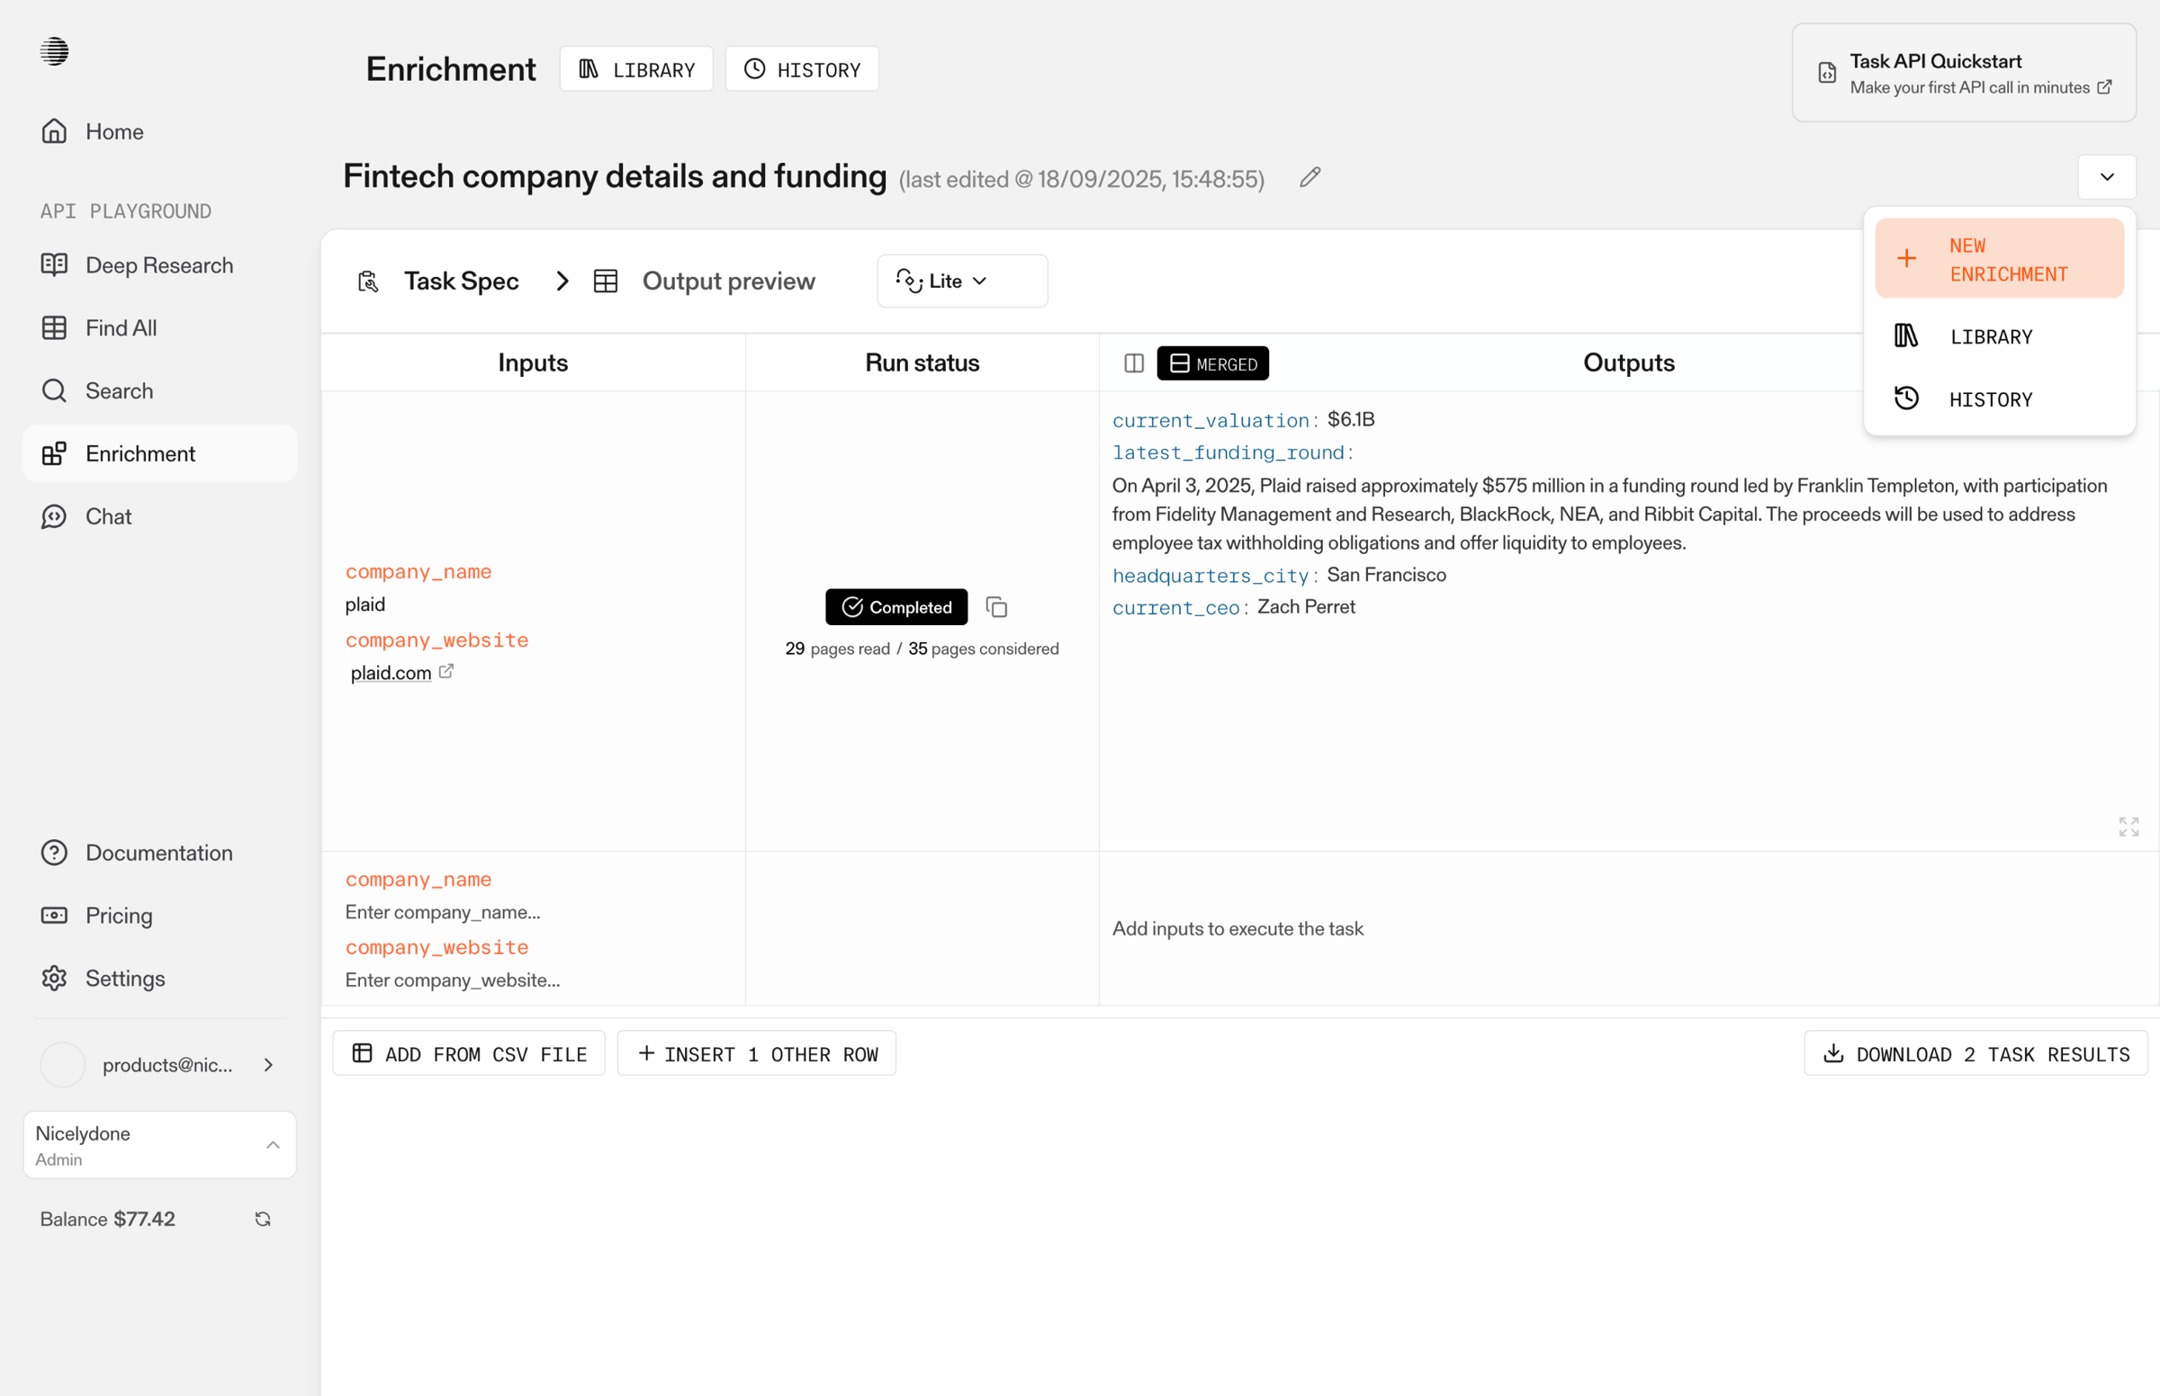
Task: Click the pencil icon to edit the title
Action: (1309, 177)
